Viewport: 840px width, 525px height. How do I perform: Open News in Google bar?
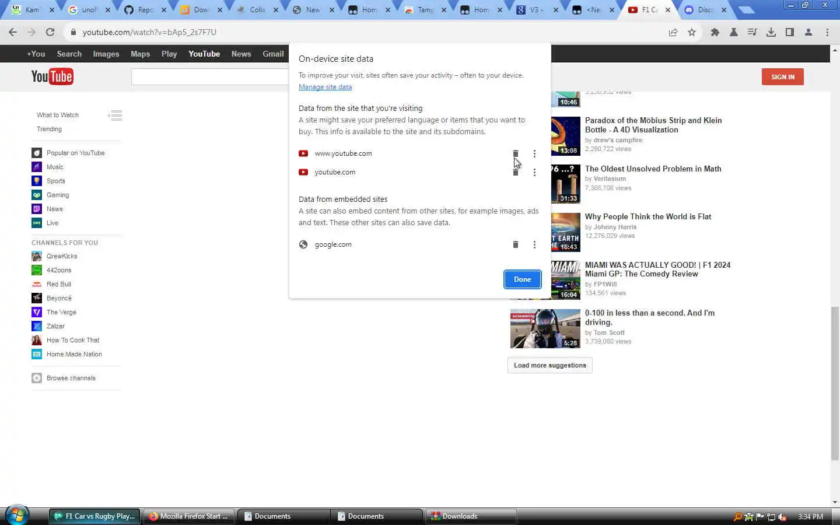click(x=241, y=54)
